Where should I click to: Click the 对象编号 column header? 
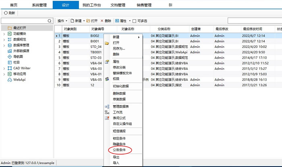pos(98,29)
